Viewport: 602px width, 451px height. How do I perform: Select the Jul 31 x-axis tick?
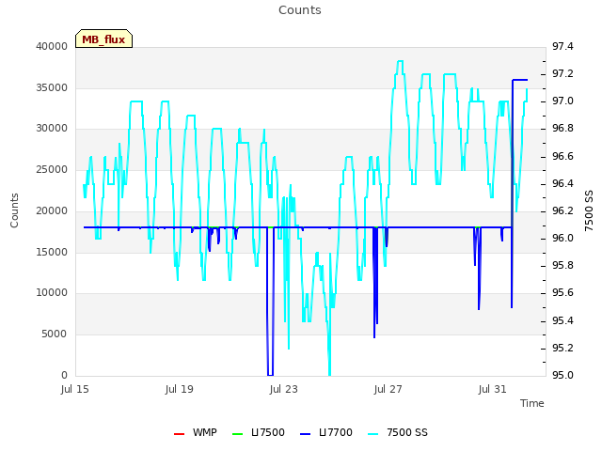point(493,389)
